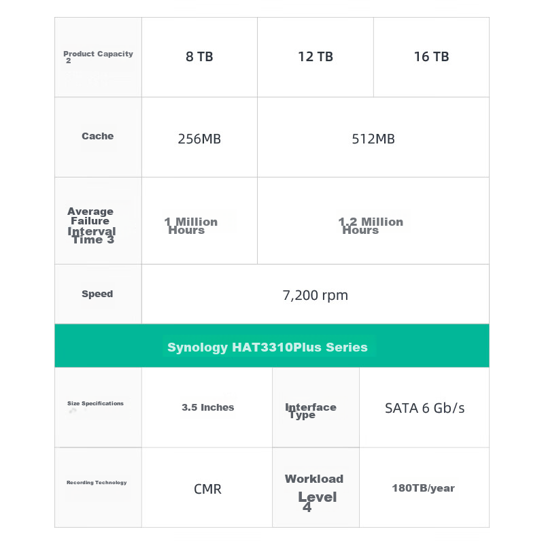
Task: Click the Size Specifications label
Action: click(96, 404)
